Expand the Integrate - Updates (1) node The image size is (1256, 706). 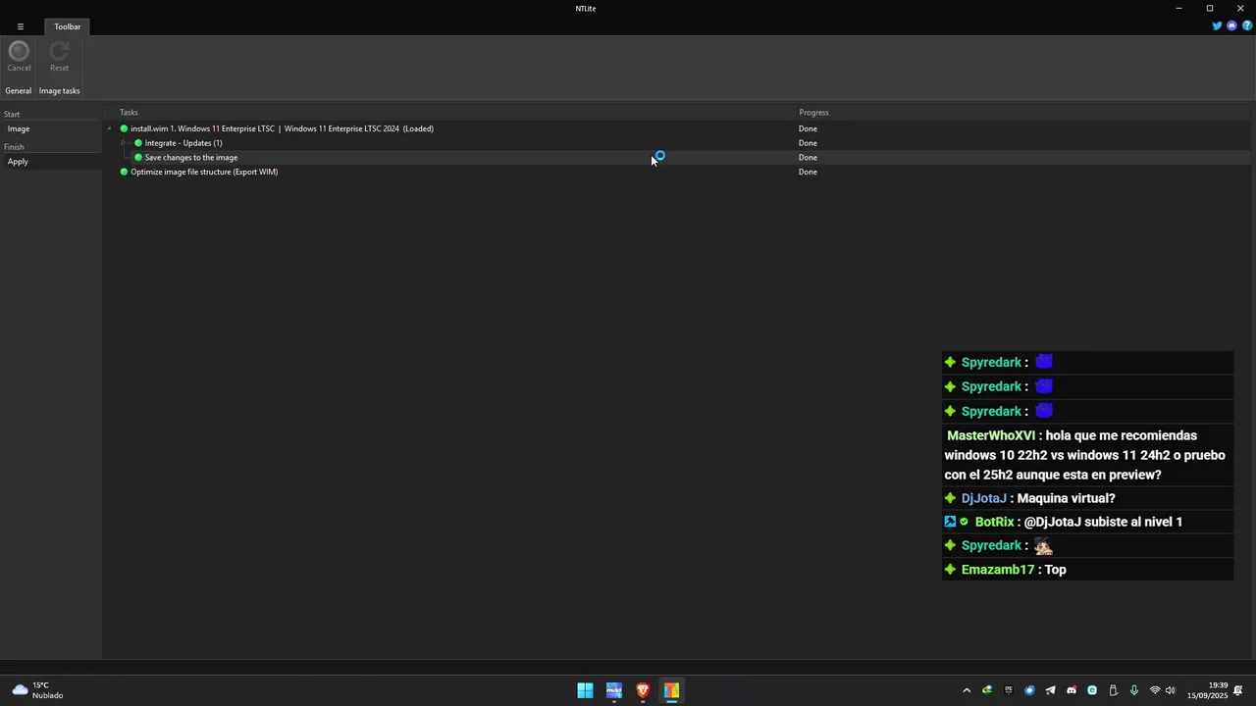click(x=123, y=143)
